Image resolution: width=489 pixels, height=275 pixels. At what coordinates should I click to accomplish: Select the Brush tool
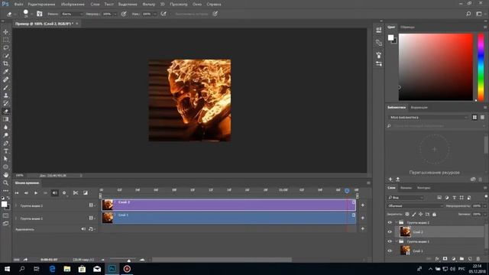pyautogui.click(x=5, y=88)
